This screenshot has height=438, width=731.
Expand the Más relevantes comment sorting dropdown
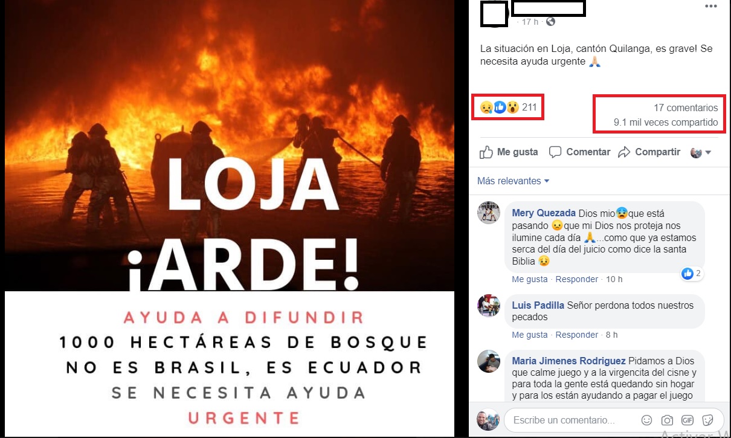point(513,181)
